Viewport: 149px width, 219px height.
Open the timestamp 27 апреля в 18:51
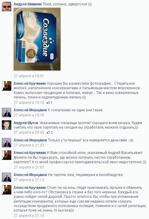coord(29,76)
